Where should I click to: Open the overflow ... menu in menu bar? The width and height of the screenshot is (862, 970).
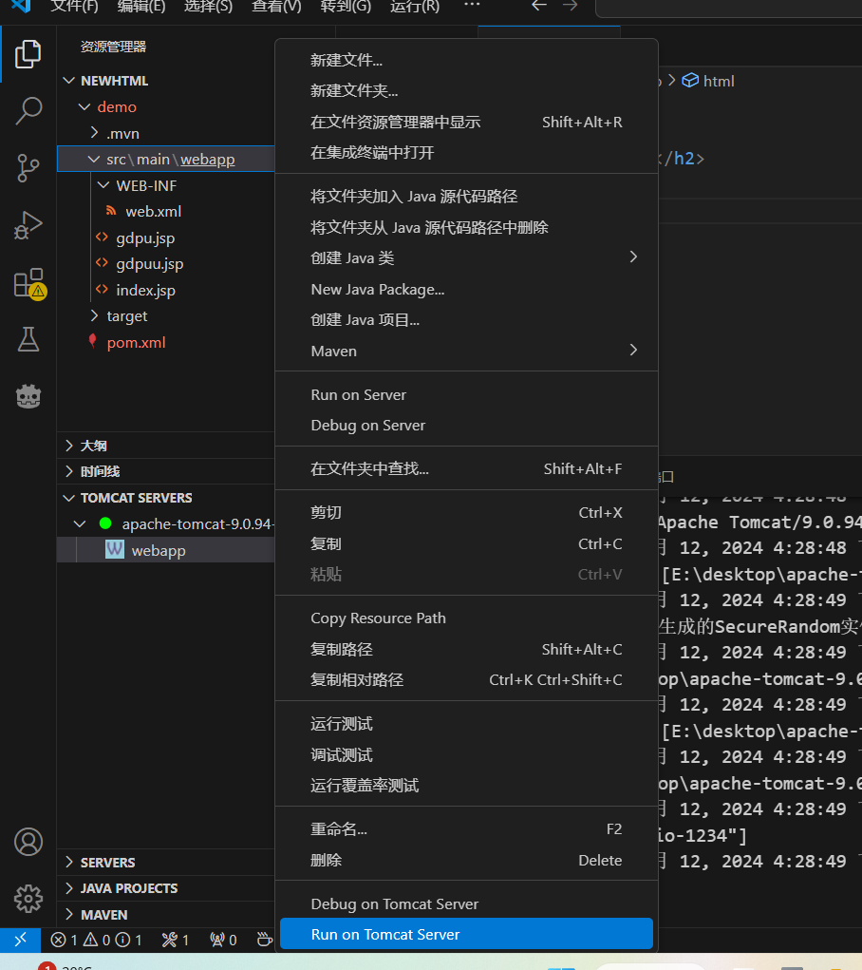tap(472, 5)
